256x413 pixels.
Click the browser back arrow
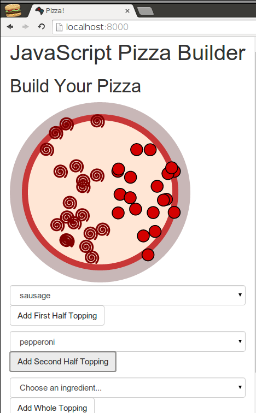point(10,27)
